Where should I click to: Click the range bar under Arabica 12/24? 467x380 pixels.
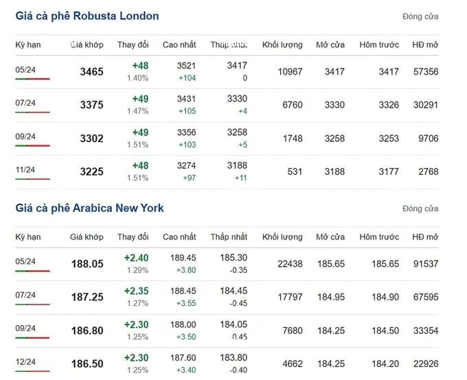click(32, 371)
